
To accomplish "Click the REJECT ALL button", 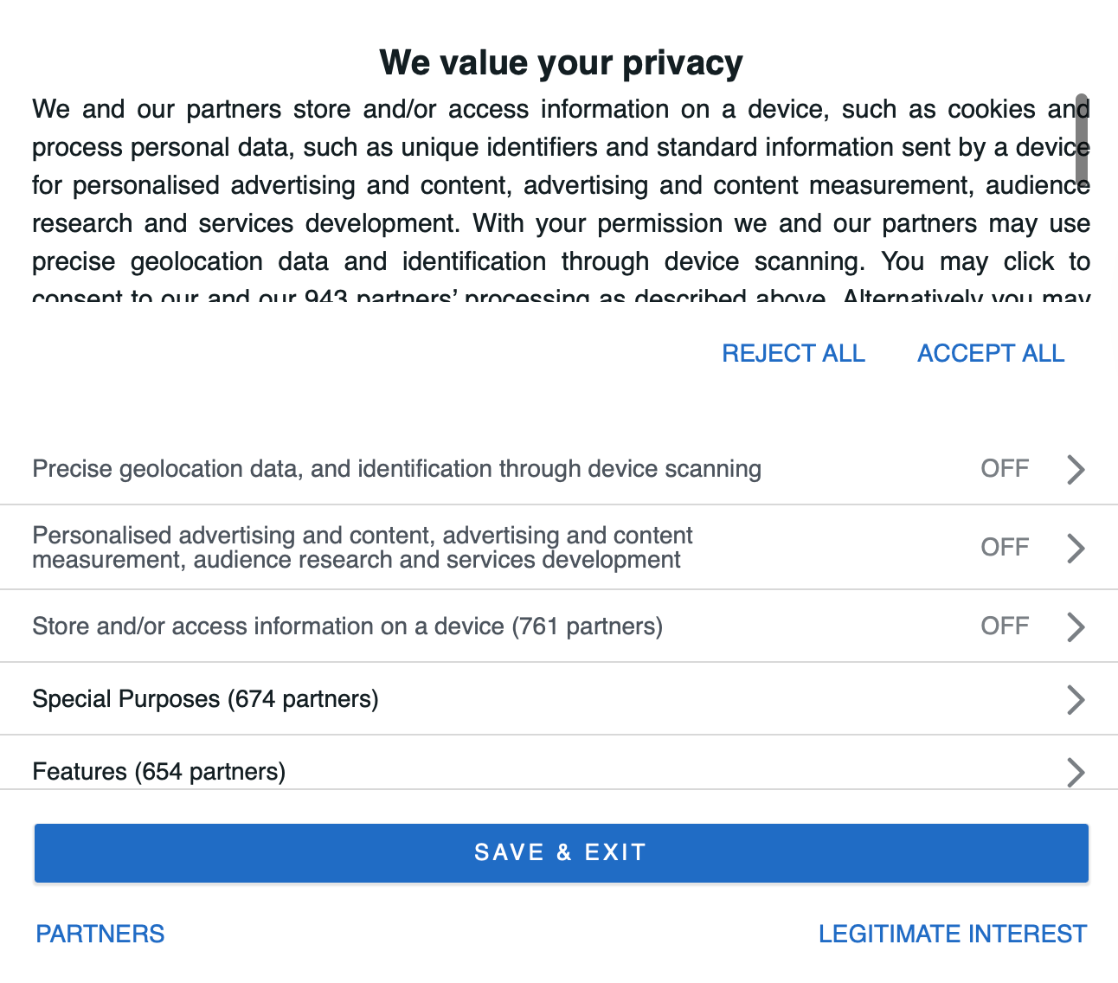I will coord(794,353).
